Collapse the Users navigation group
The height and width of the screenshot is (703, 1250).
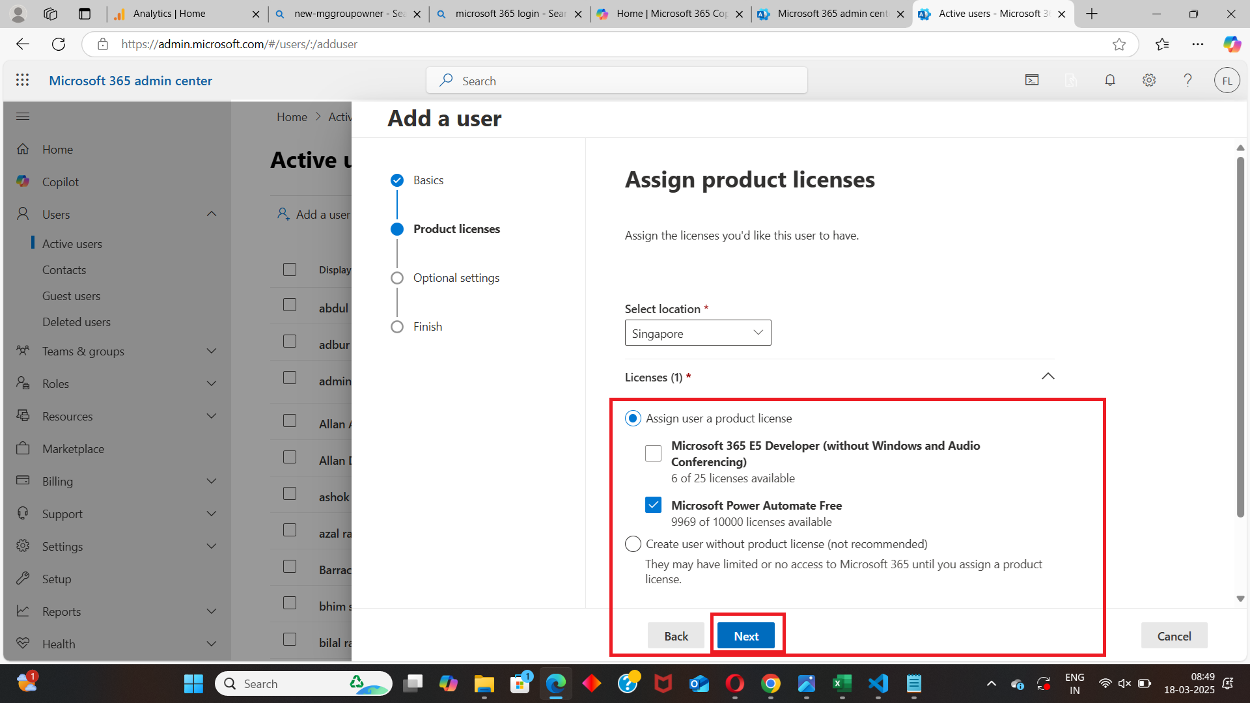[212, 214]
